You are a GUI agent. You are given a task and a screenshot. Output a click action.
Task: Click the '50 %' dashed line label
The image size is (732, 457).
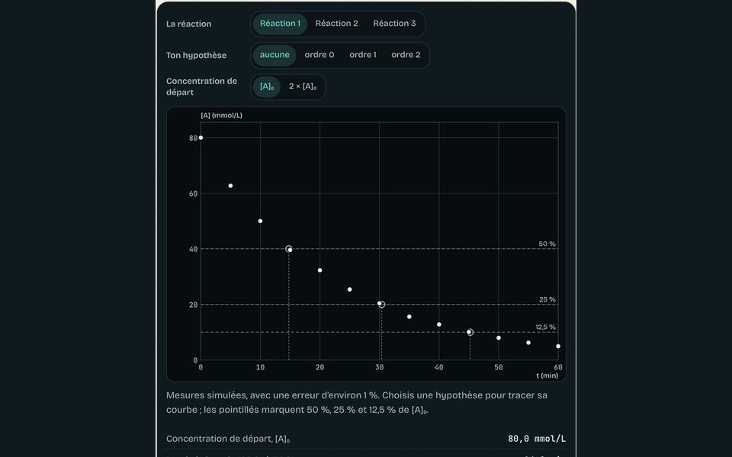pos(547,244)
